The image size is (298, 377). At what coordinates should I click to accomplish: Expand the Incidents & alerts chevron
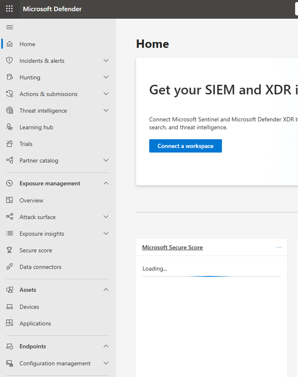coord(106,60)
